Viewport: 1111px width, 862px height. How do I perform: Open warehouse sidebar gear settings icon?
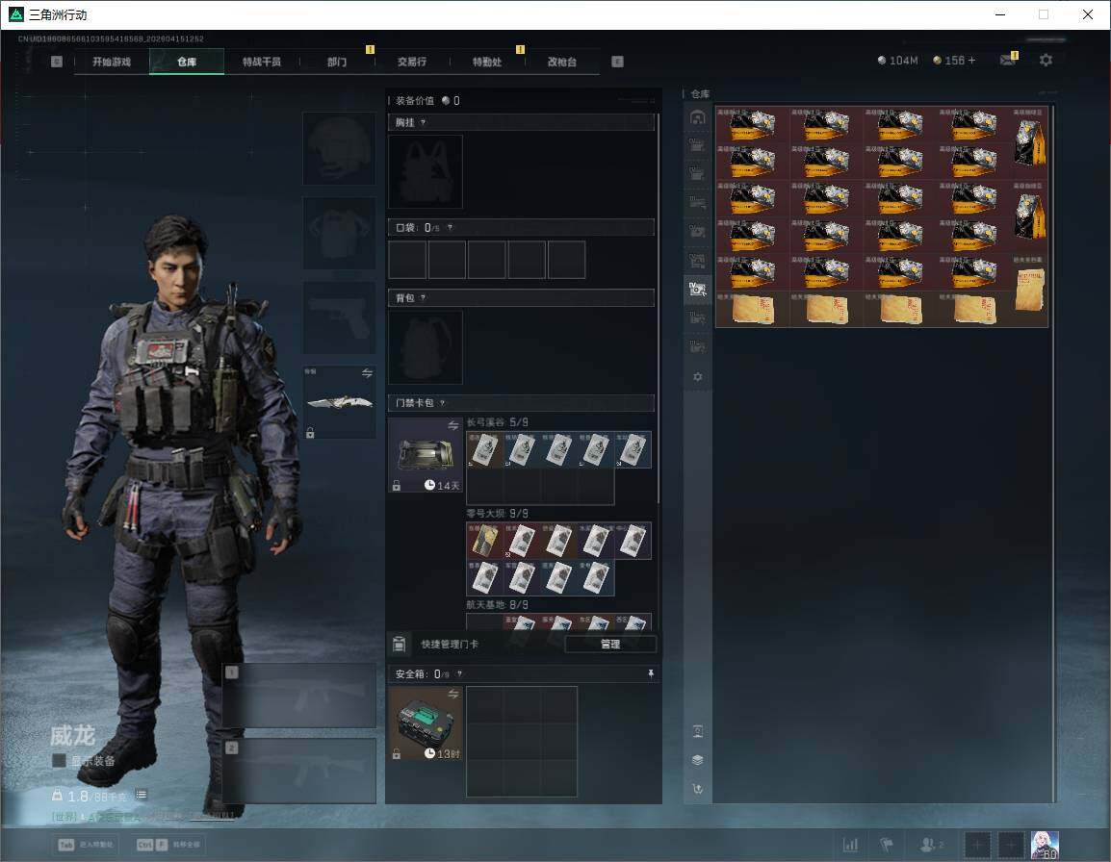[x=698, y=377]
